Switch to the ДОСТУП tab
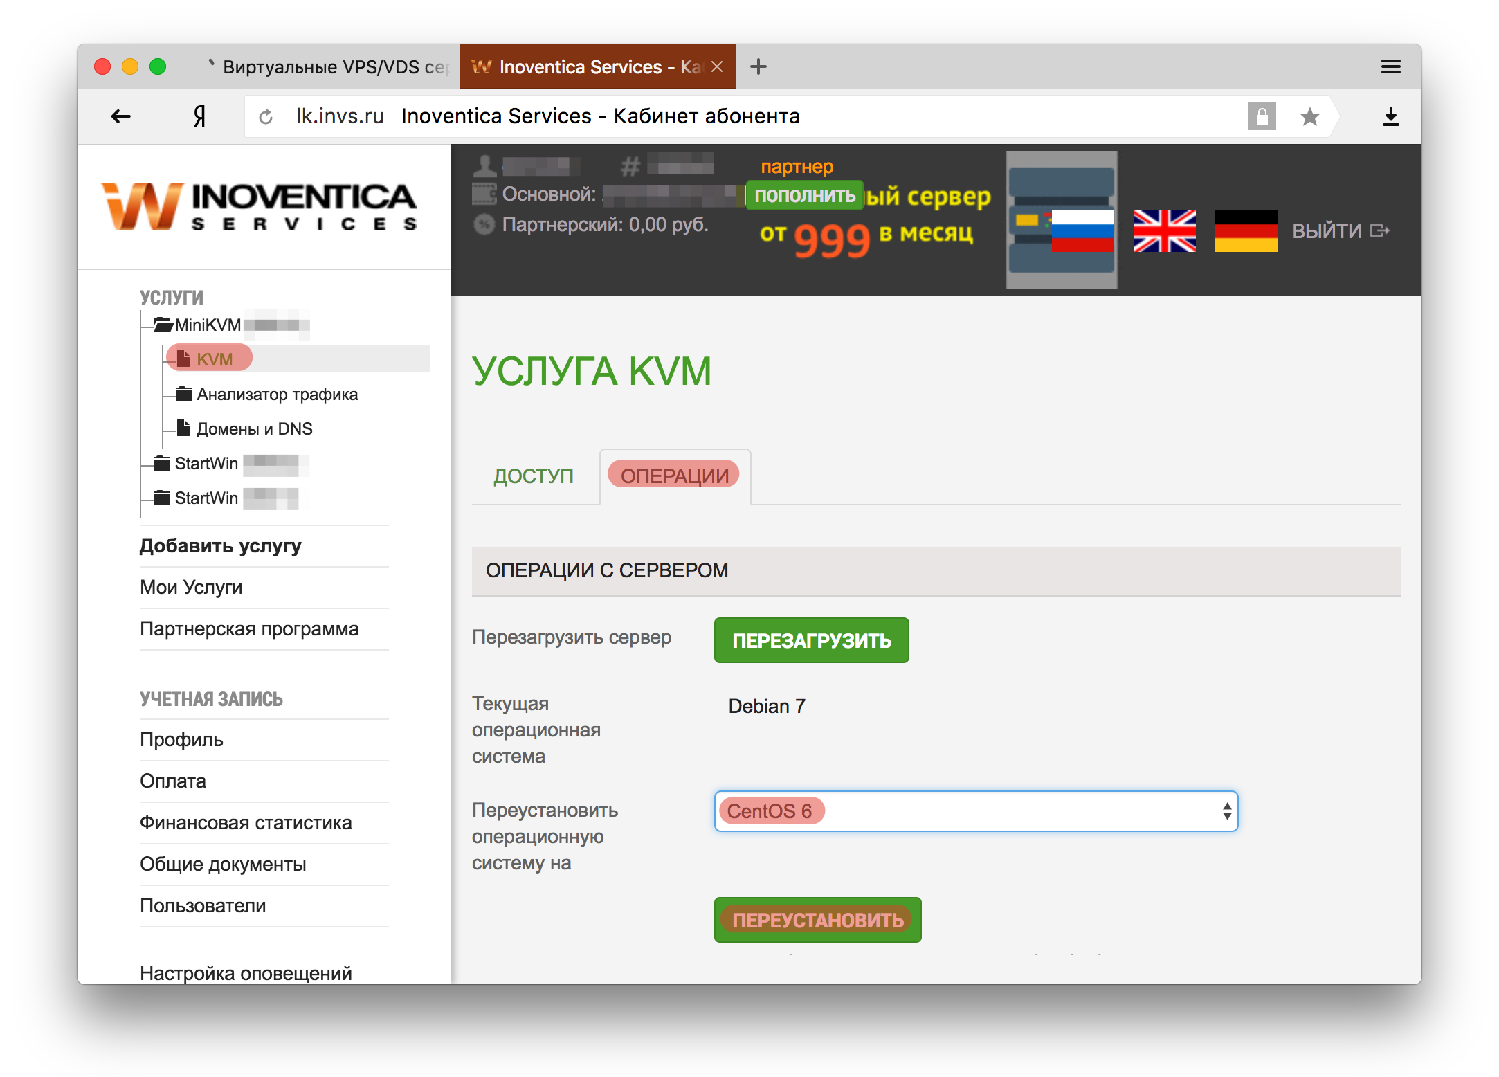This screenshot has height=1077, width=1499. coord(534,476)
